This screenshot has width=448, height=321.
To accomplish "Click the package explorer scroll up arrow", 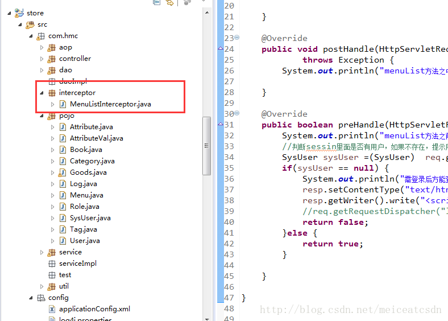I will pos(207,13).
